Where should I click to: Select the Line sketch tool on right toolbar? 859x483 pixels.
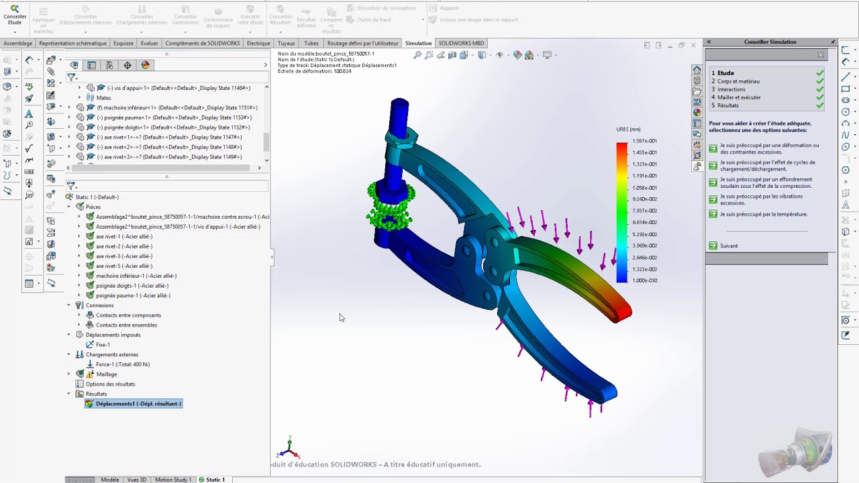click(x=846, y=76)
